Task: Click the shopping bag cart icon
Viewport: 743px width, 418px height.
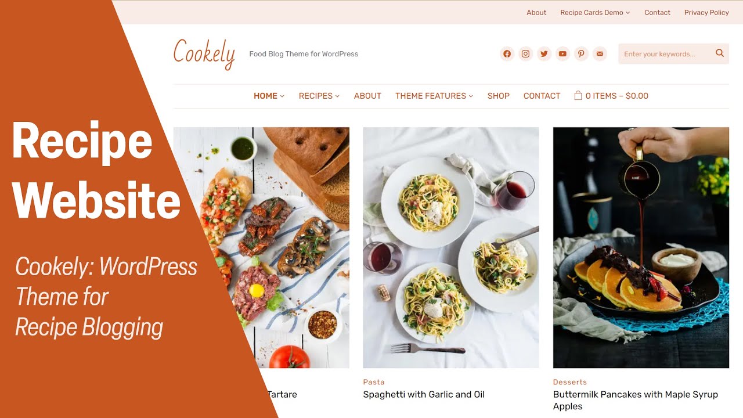Action: [578, 96]
